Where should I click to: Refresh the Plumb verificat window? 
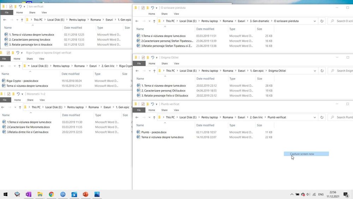322,117
